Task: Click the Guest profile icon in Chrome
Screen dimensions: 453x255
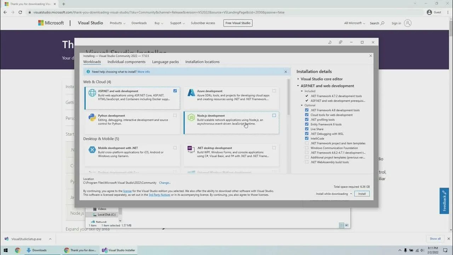Action: [429, 12]
